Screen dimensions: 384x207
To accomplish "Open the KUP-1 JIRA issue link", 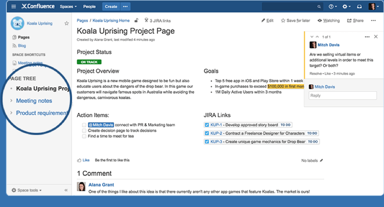I will click(x=216, y=125).
